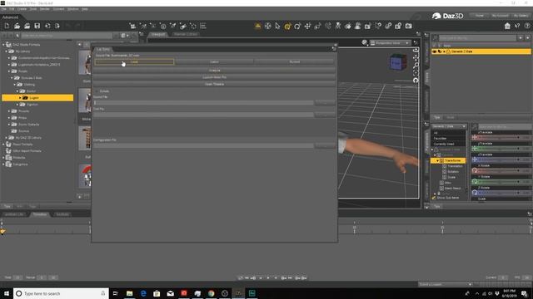Toggle the Enable checkbox in Lip Sync pane

97,91
